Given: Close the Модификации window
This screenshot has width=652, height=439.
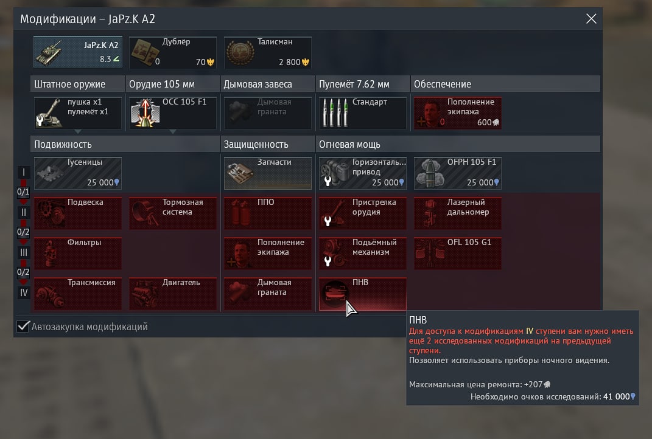Looking at the screenshot, I should point(591,19).
